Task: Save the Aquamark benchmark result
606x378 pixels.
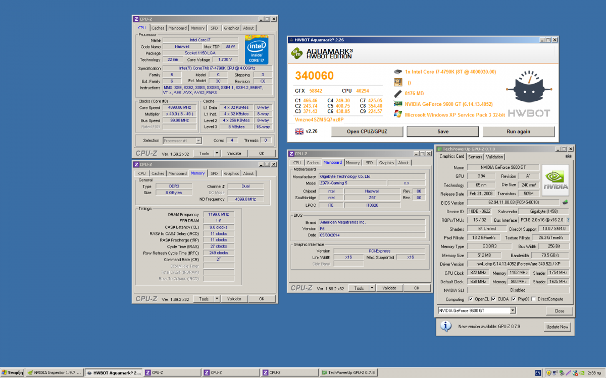Action: [443, 132]
